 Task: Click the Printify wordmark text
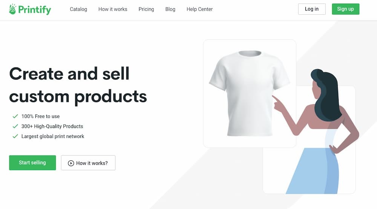coord(35,10)
